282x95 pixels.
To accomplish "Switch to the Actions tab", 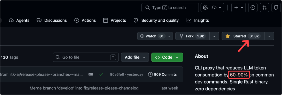I will point(85,21).
